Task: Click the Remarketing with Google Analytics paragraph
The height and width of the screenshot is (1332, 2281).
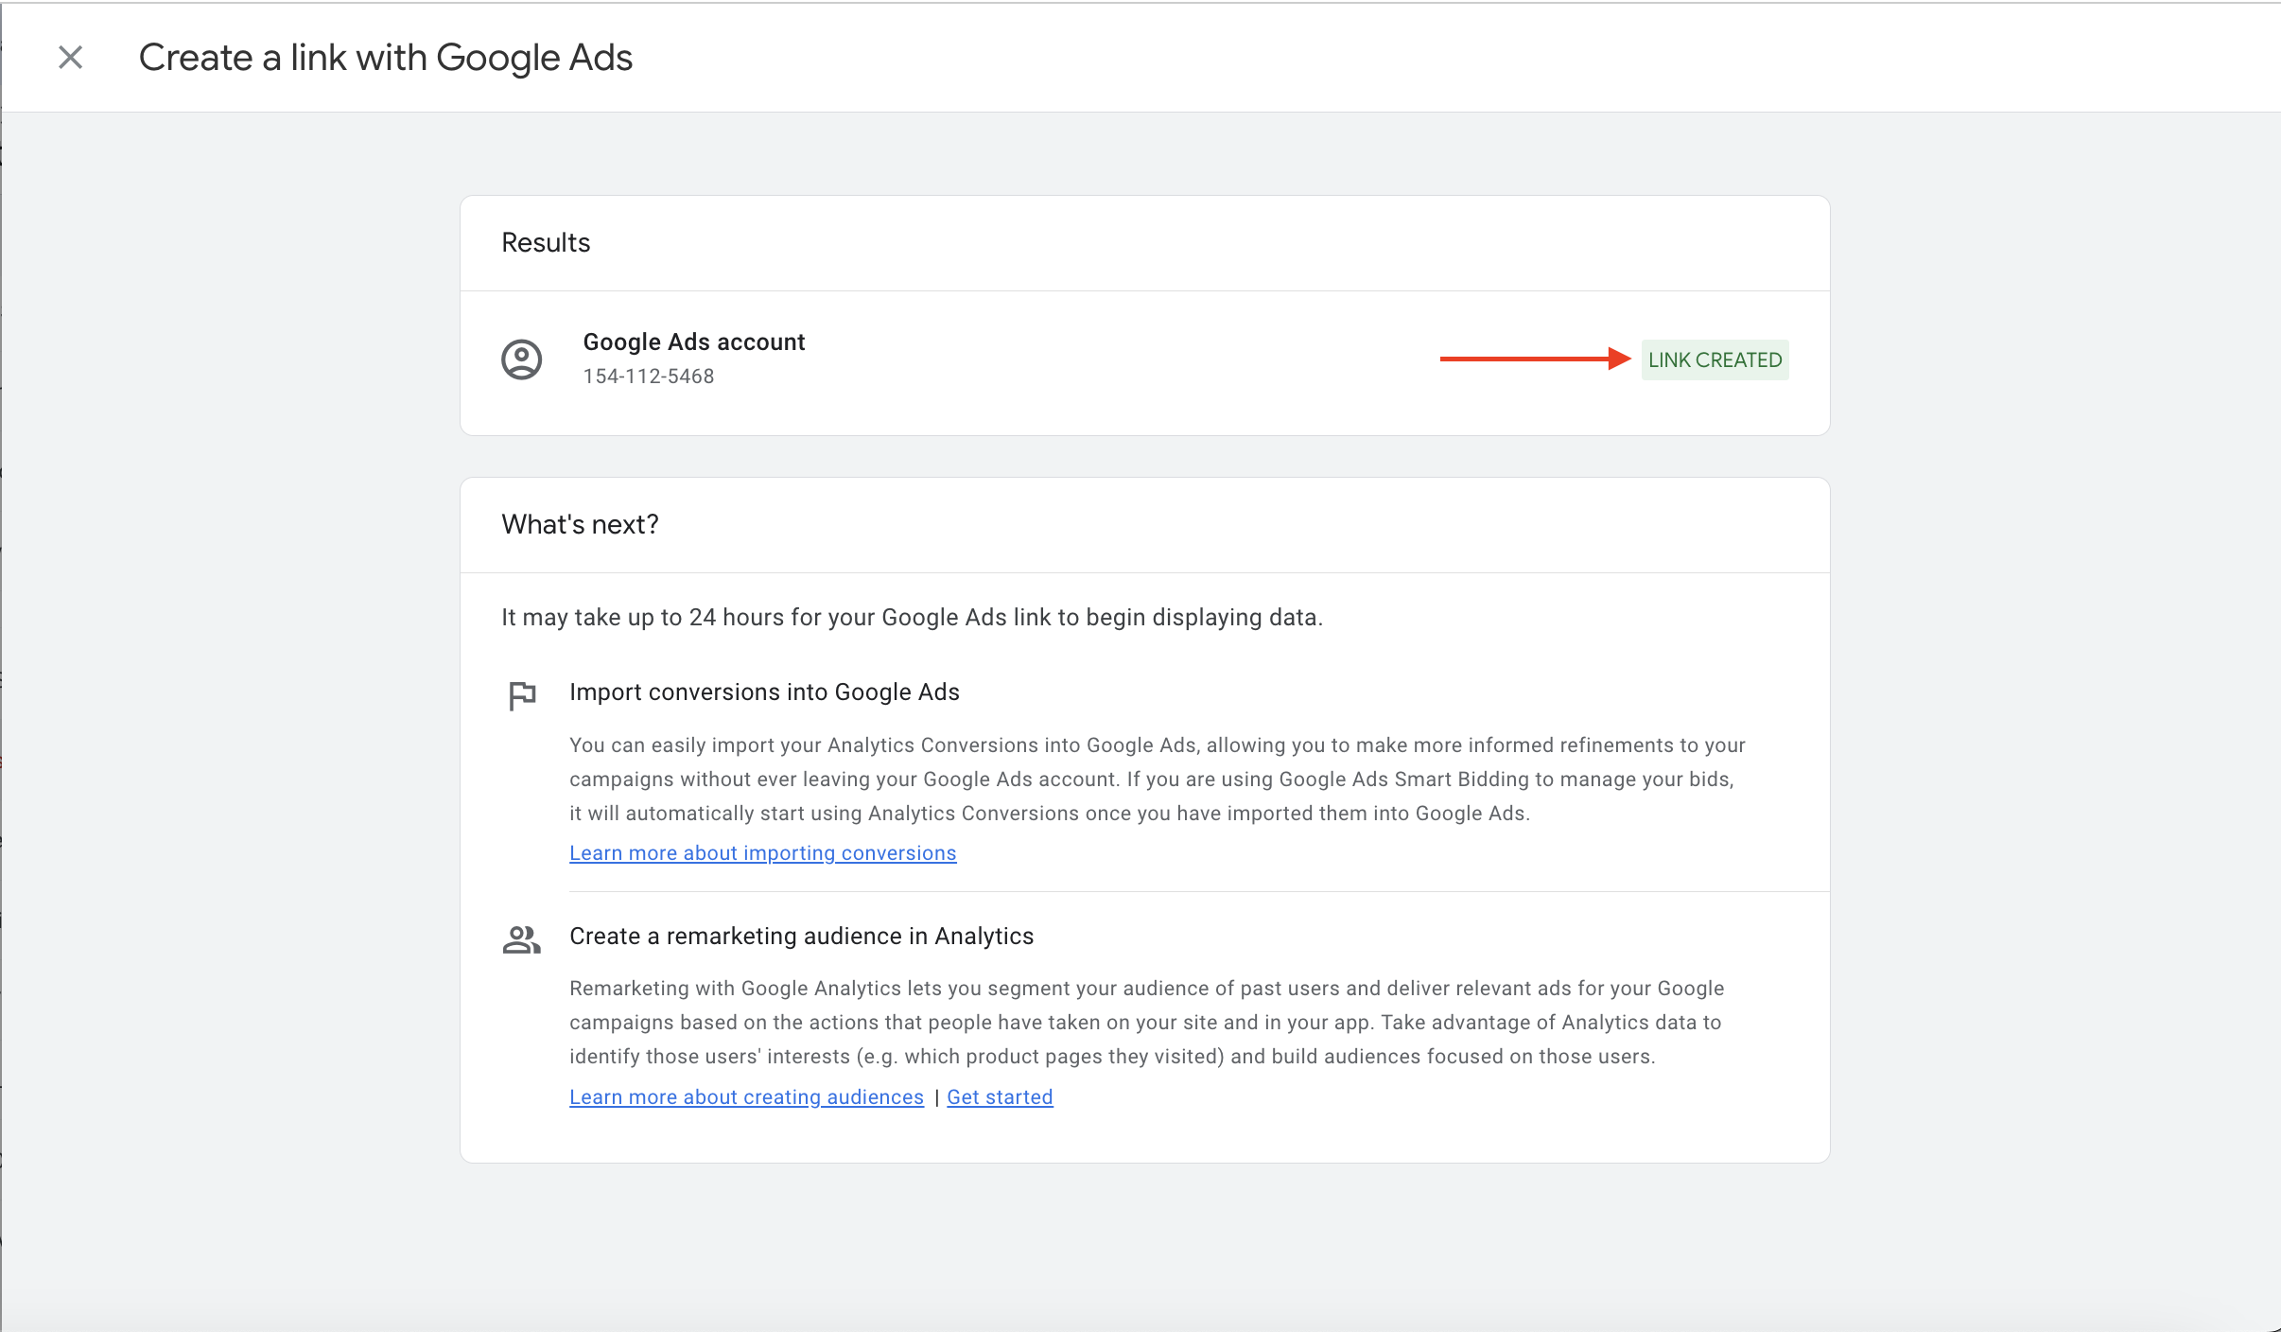Action: (x=1146, y=1023)
